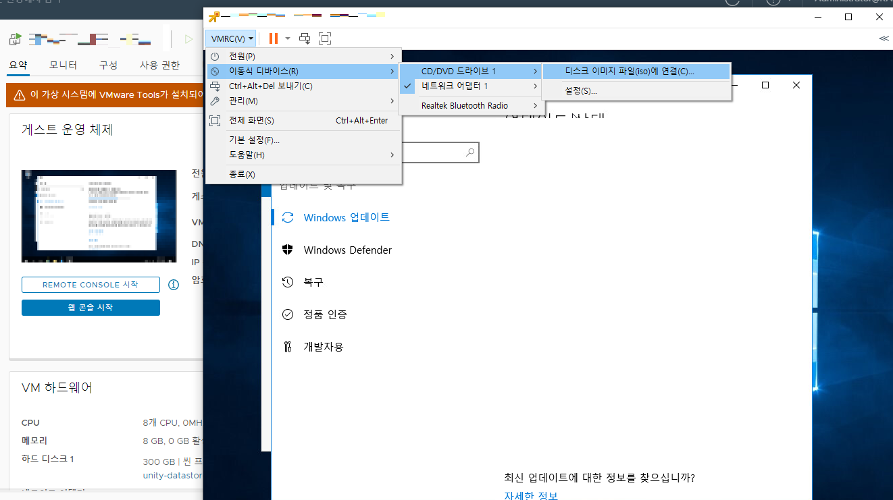Click the search magnifier icon in settings
The image size is (893, 500).
(470, 153)
